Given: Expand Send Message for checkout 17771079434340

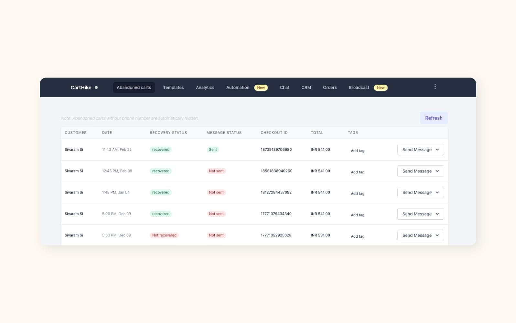Looking at the screenshot, I should point(437,214).
